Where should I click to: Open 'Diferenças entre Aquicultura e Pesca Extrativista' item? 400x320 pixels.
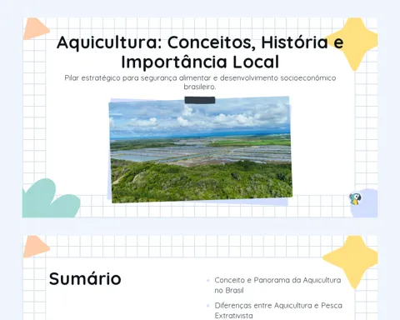pos(278,311)
